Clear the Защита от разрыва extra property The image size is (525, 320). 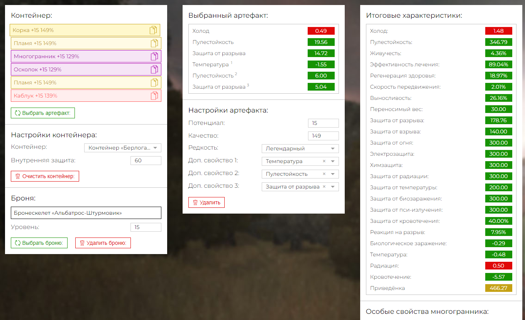coord(324,187)
